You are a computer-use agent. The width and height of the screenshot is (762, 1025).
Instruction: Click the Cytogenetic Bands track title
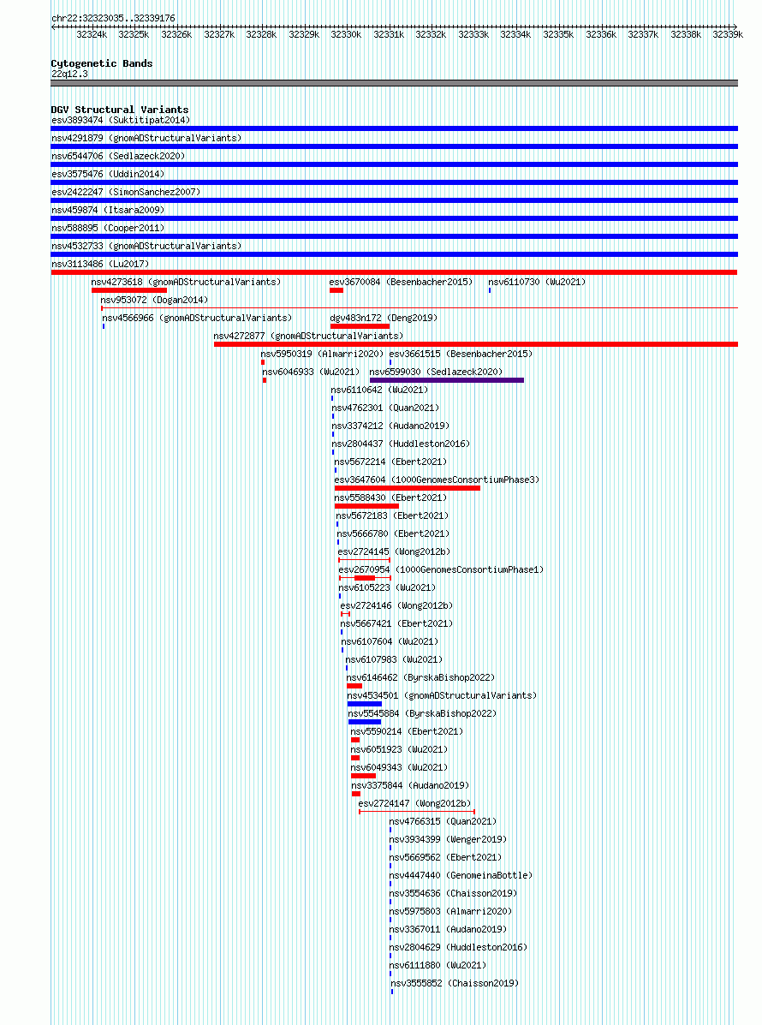(x=102, y=63)
